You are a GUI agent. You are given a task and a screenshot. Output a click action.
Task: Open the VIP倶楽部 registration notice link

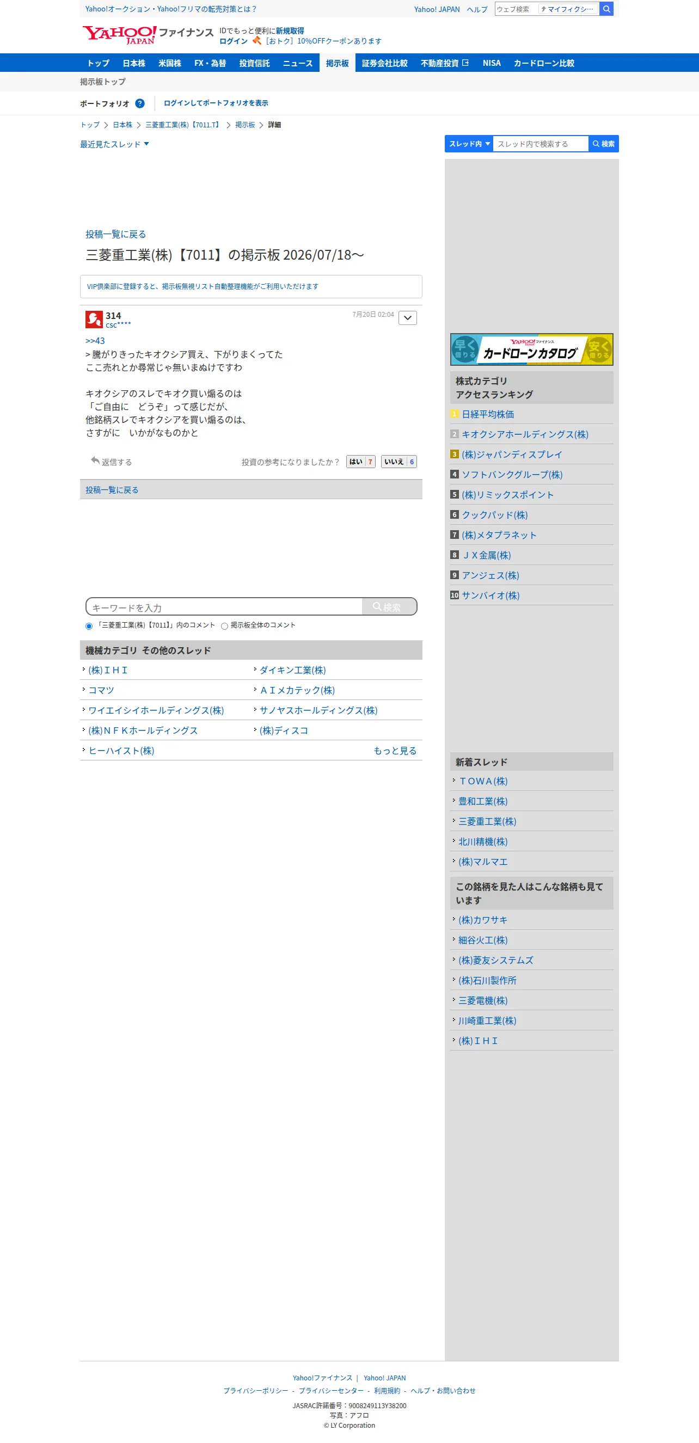click(203, 286)
